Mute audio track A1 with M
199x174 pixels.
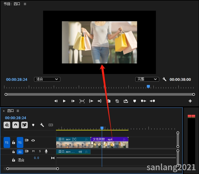pos(33,151)
